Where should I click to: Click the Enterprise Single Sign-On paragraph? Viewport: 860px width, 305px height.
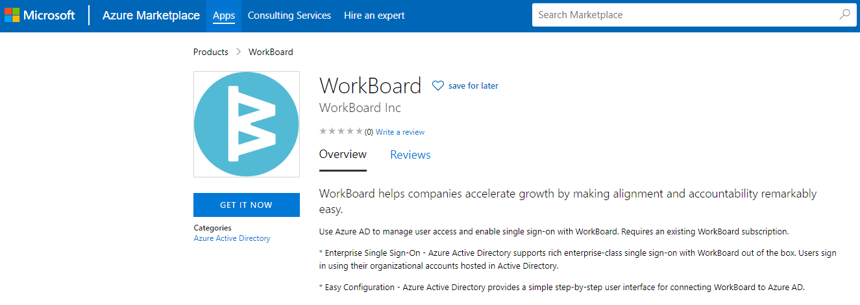click(578, 260)
